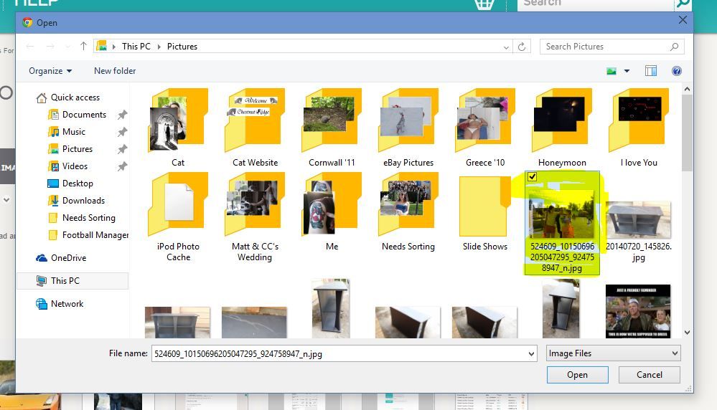This screenshot has width=717, height=410.
Task: Uncheck the 524609 jpg file checkbox
Action: click(x=532, y=177)
